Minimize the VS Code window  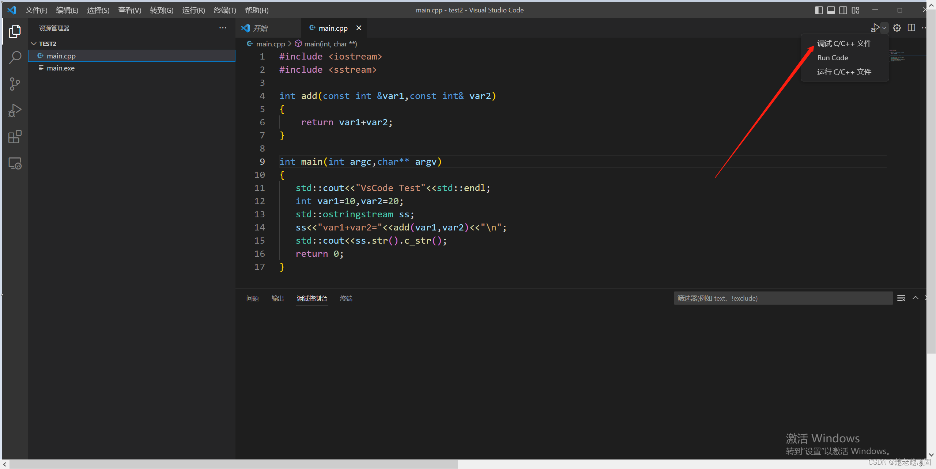(875, 10)
